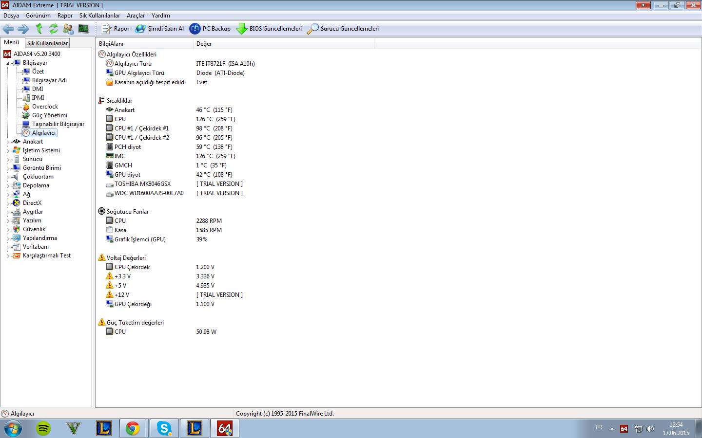Open Güç Yönetimi power management item
Screen dimensions: 702x438
(x=50, y=115)
